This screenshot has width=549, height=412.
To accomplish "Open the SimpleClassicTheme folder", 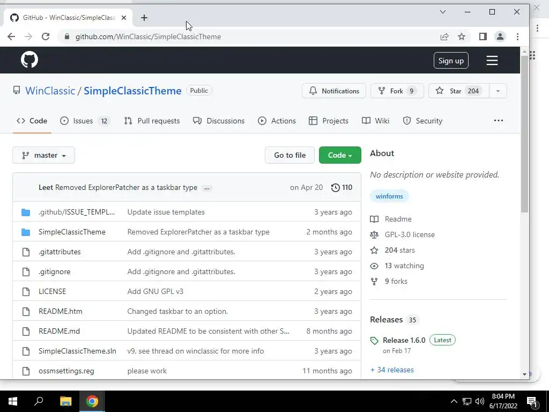I will pyautogui.click(x=72, y=232).
